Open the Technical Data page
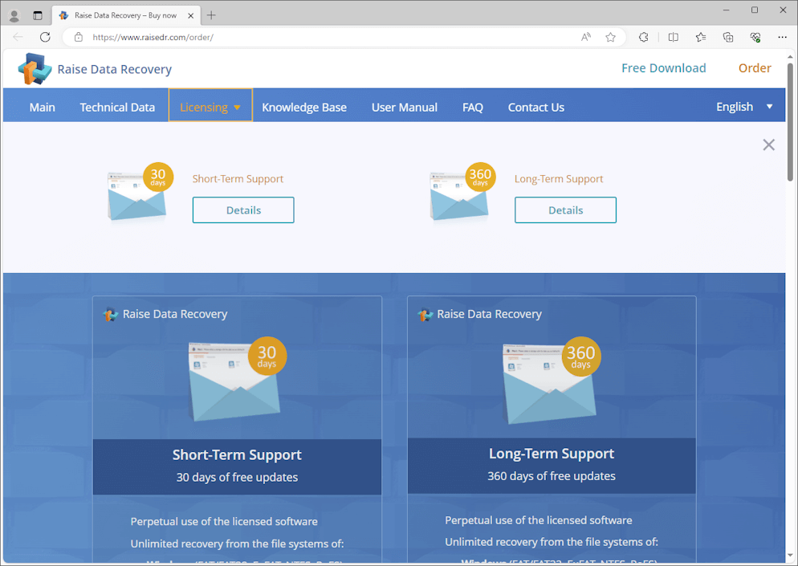This screenshot has height=566, width=798. point(117,108)
